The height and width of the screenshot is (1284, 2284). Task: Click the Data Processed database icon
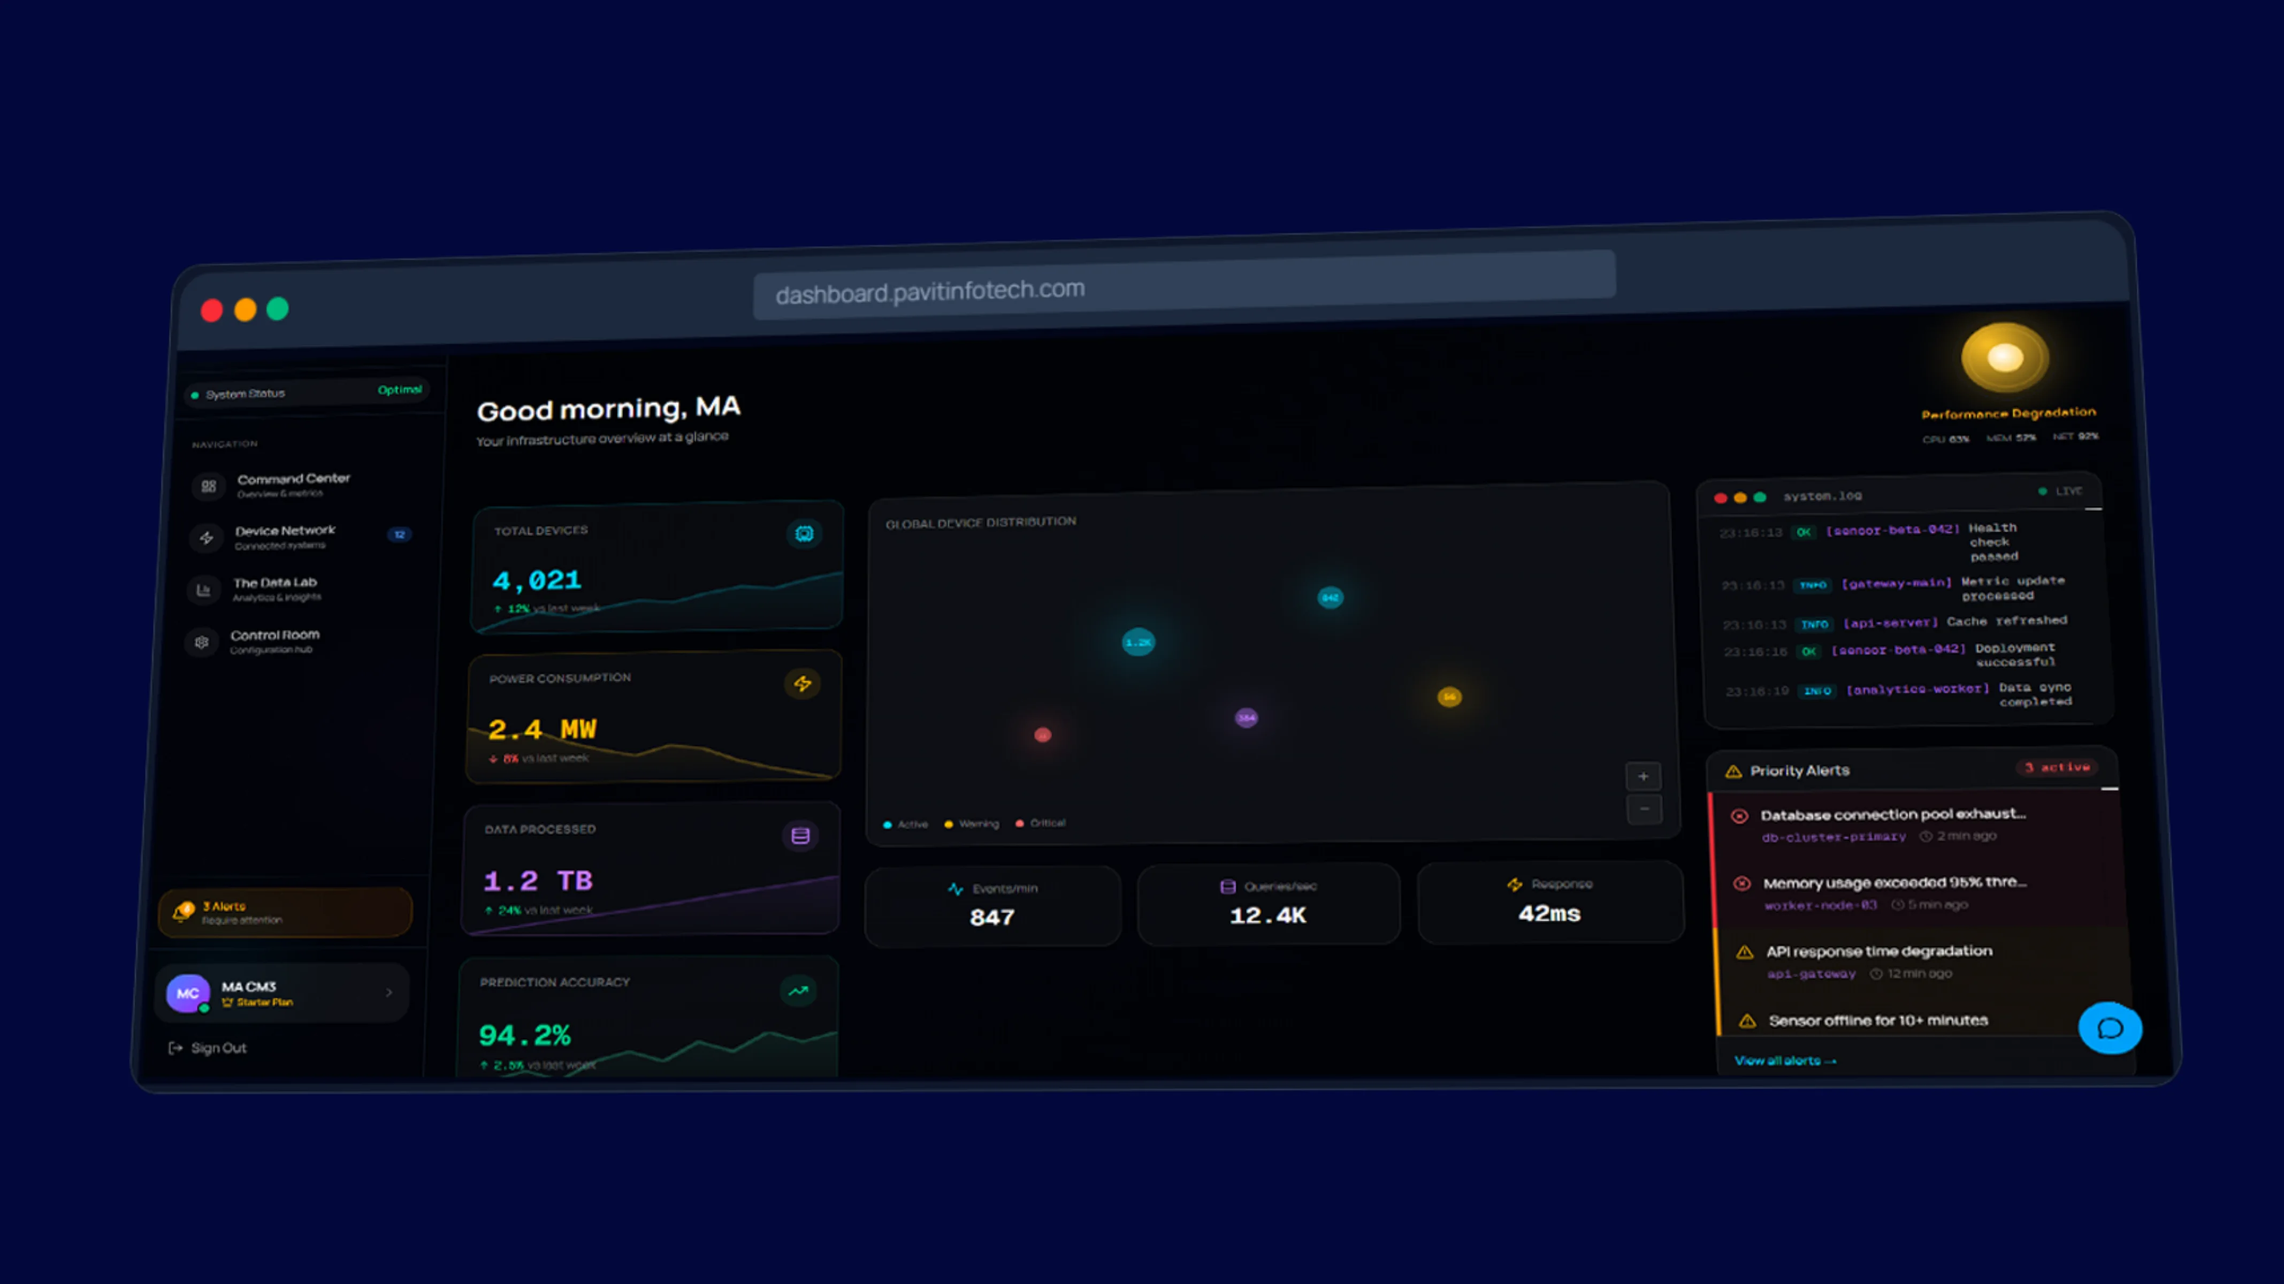pos(800,835)
